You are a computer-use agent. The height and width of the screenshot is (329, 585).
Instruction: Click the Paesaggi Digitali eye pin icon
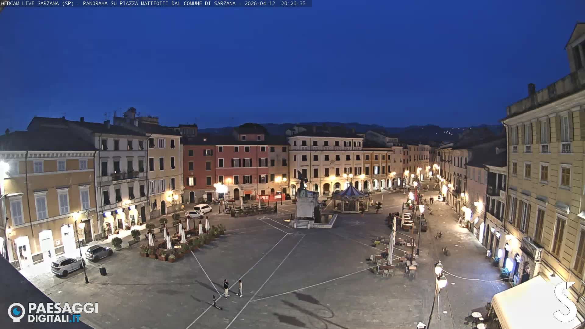point(16,312)
